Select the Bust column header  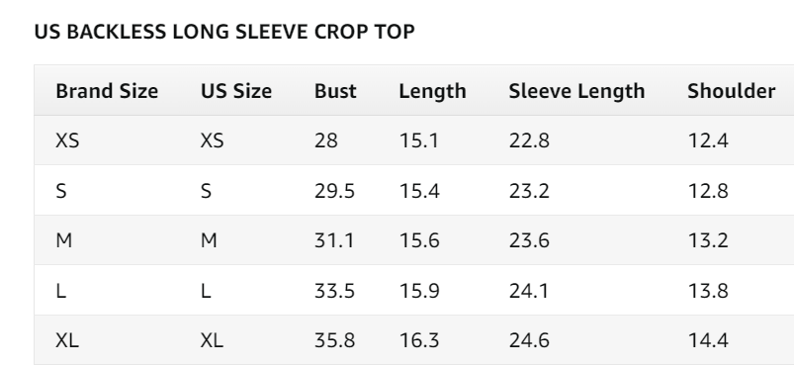pyautogui.click(x=335, y=91)
